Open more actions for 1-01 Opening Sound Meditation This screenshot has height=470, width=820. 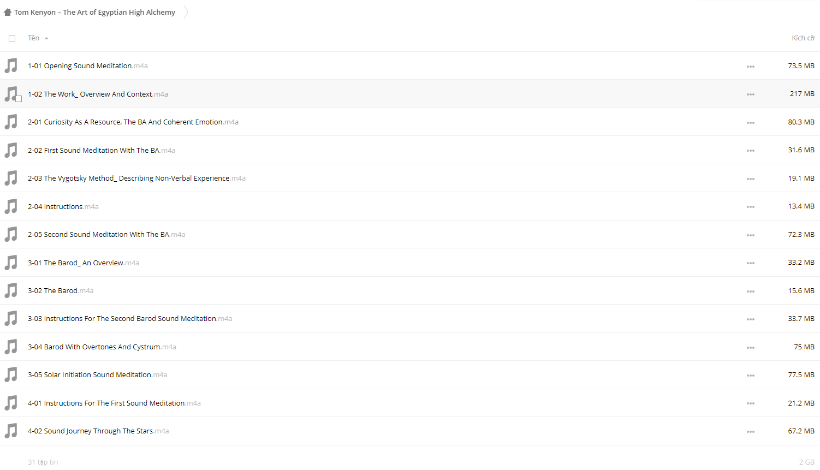(751, 66)
